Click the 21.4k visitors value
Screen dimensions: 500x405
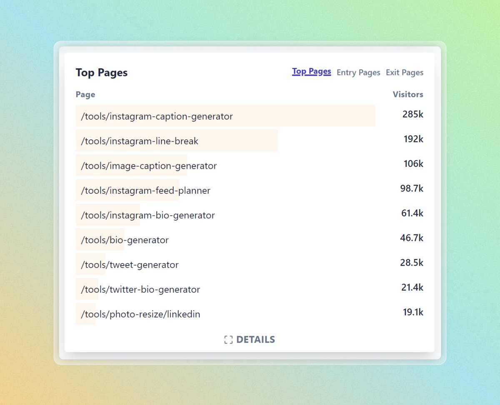coord(412,287)
